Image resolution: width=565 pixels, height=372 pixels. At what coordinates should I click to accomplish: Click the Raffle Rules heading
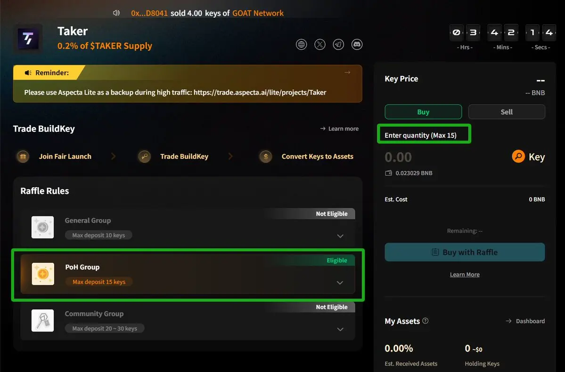pos(45,191)
